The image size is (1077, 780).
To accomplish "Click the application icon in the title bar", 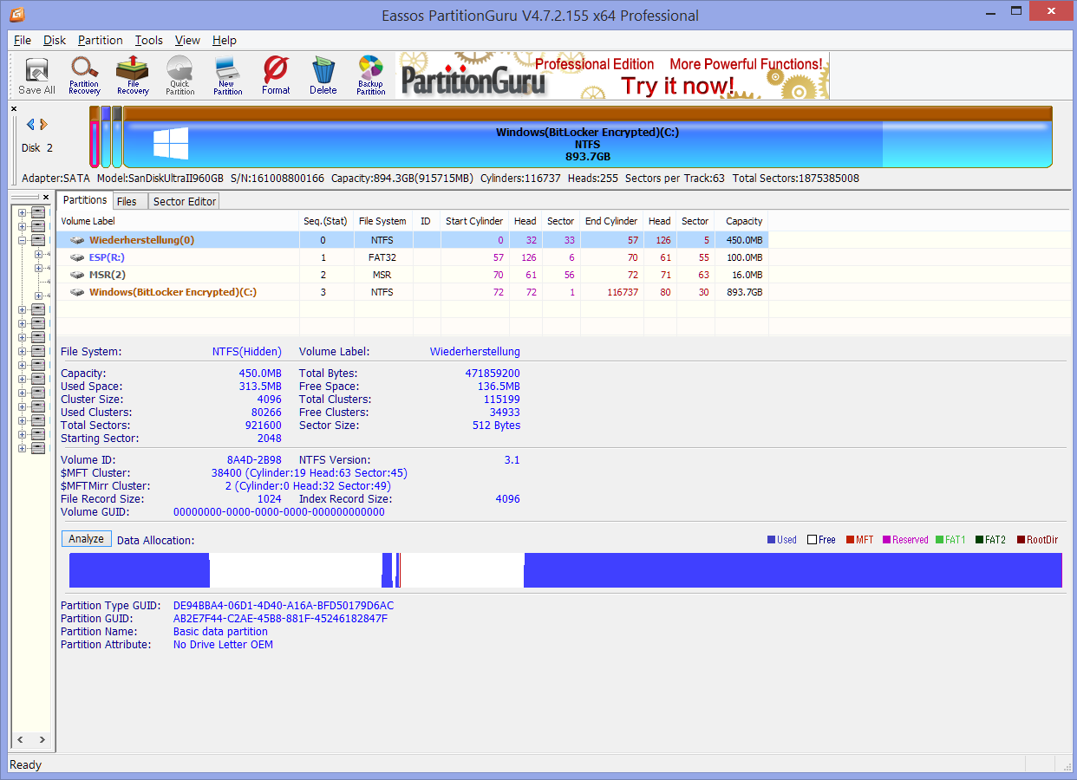I will (x=16, y=15).
